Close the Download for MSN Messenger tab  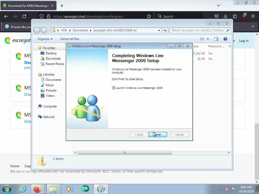52,6
